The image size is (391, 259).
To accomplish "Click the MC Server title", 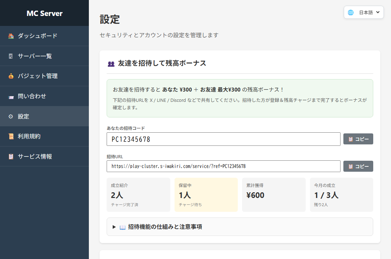I will pyautogui.click(x=44, y=13).
